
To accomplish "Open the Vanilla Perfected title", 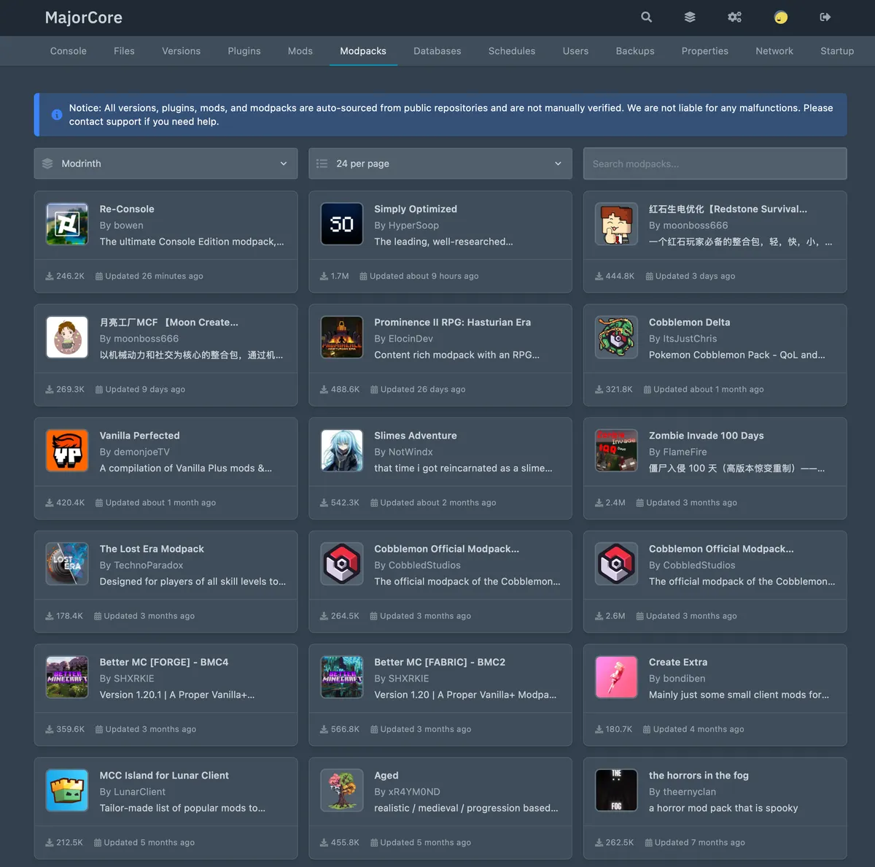I will click(x=140, y=435).
